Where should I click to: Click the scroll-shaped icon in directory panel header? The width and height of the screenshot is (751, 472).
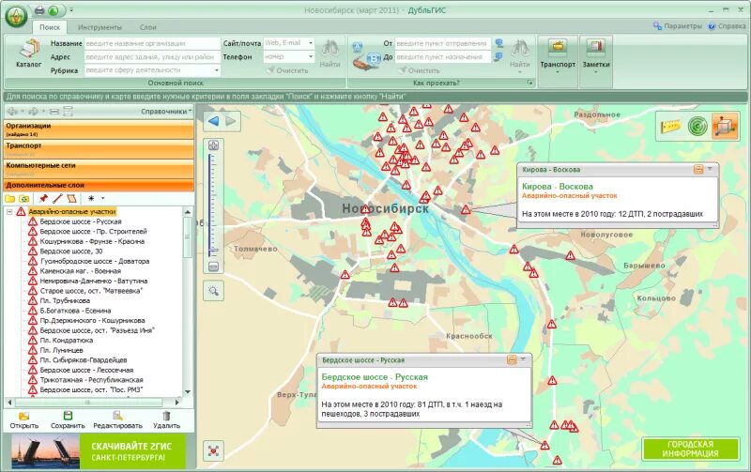pos(68,112)
